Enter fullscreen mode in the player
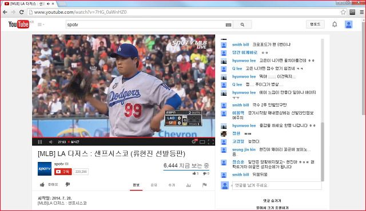The width and height of the screenshot is (366, 211). [x=211, y=141]
